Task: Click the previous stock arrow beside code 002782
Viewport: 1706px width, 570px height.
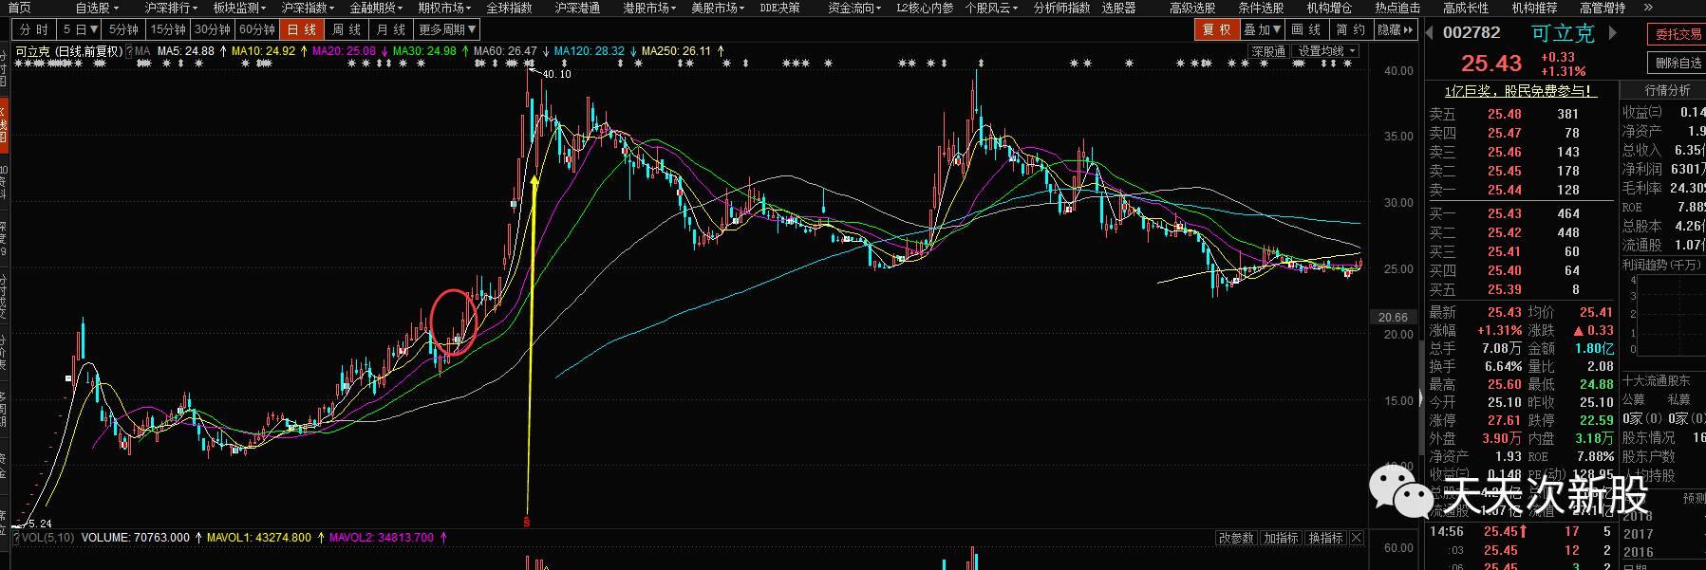Action: (1431, 33)
